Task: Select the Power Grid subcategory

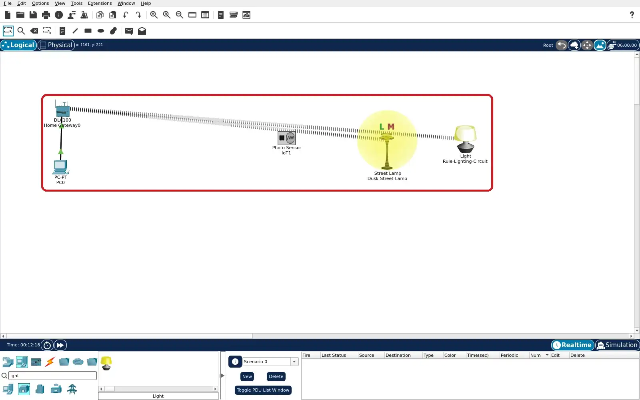Action: 72,389
